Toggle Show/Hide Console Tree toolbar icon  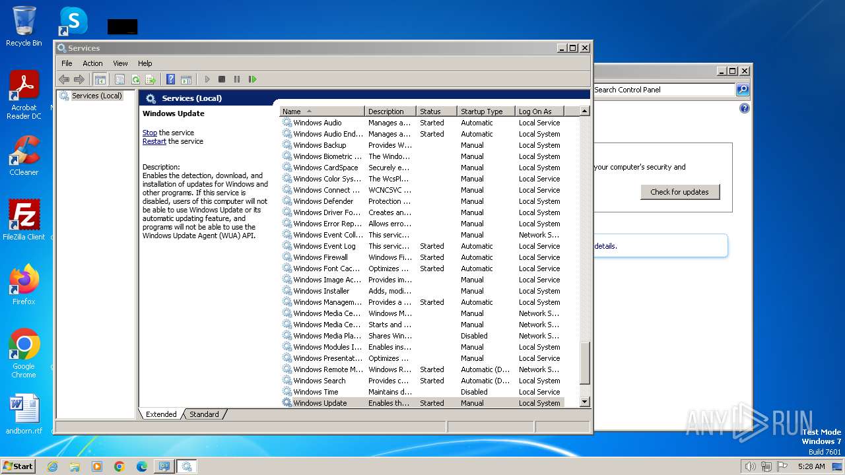tap(100, 79)
